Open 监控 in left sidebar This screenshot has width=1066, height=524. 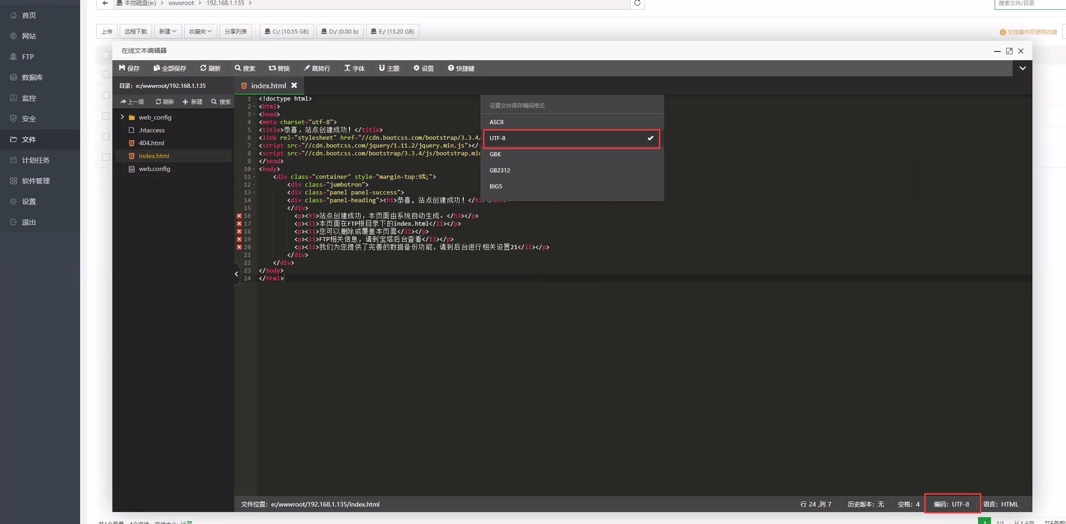(x=29, y=98)
